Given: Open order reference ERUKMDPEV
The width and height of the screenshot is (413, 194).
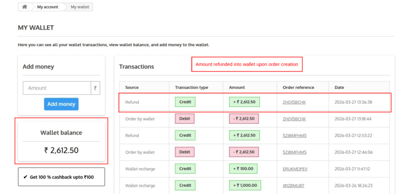Looking at the screenshot, I should 295,169.
